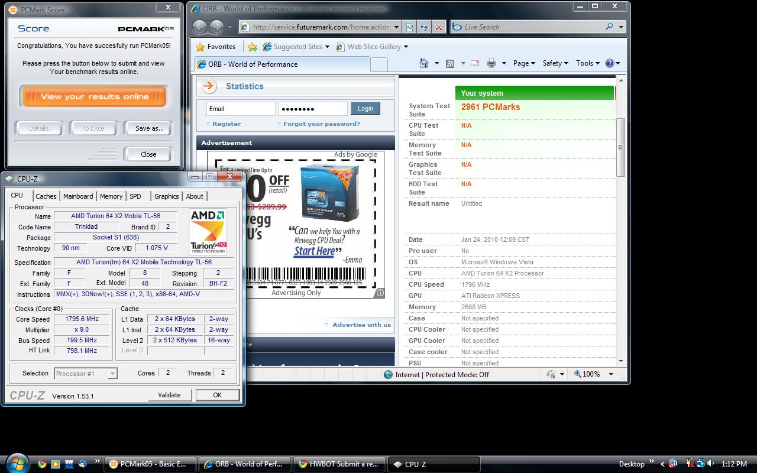Focus the password input field
757x473 pixels.
click(313, 109)
